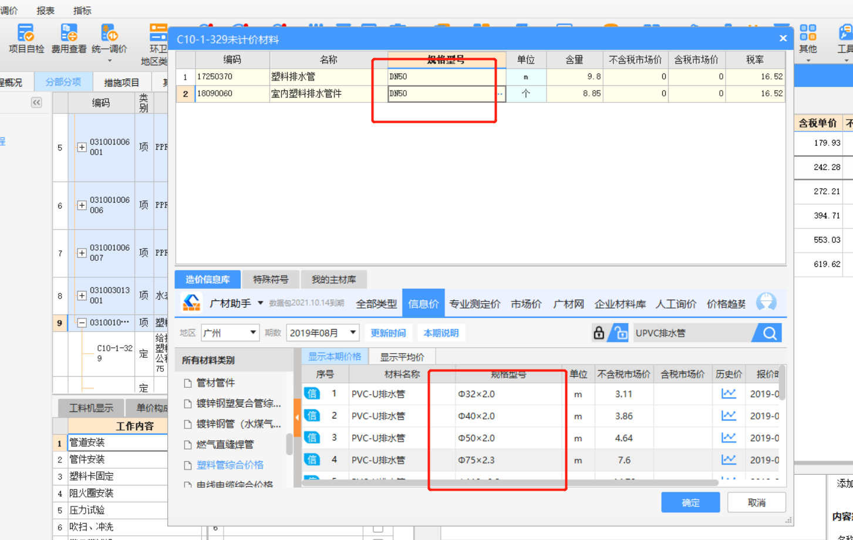Click the helmet avatar icon
Image resolution: width=853 pixels, height=540 pixels.
(x=766, y=303)
